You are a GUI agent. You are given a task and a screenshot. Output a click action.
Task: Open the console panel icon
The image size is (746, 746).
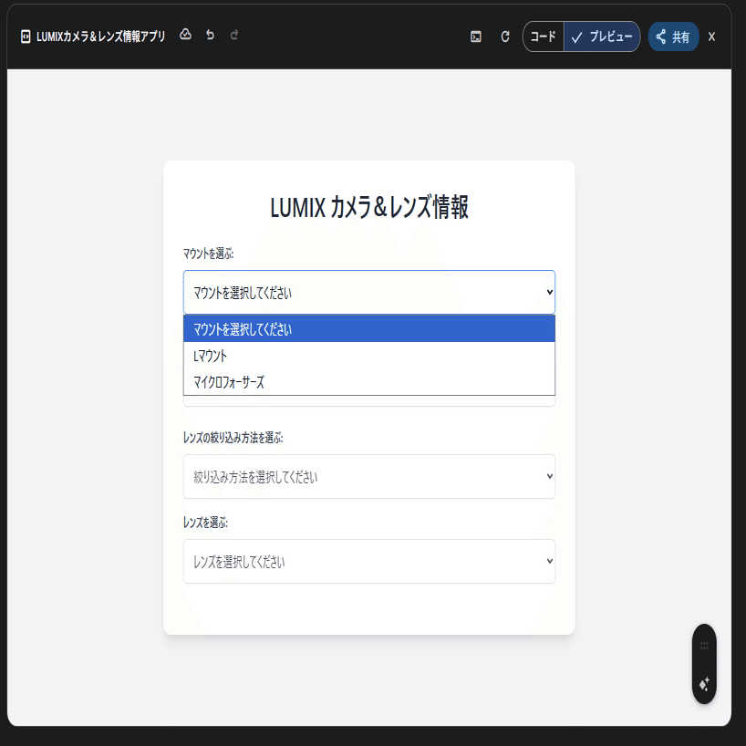(x=475, y=37)
